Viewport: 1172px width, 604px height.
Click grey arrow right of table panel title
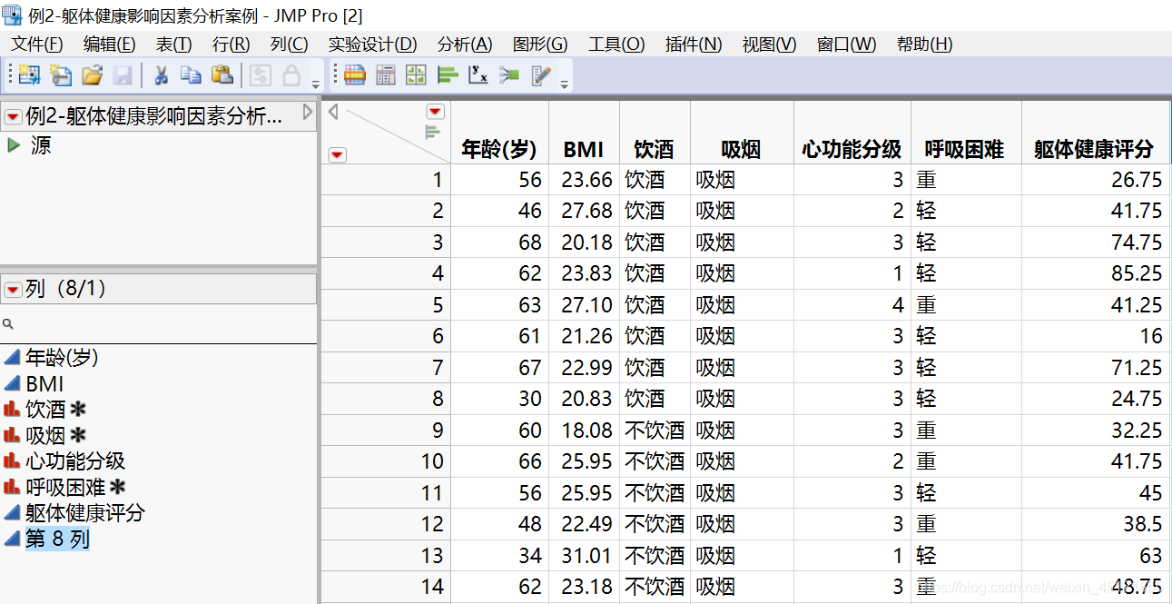308,113
